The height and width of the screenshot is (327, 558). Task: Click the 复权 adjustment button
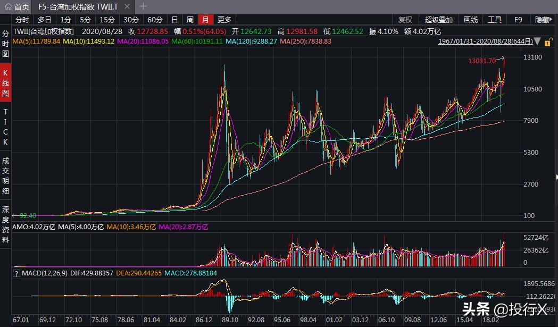[405, 20]
